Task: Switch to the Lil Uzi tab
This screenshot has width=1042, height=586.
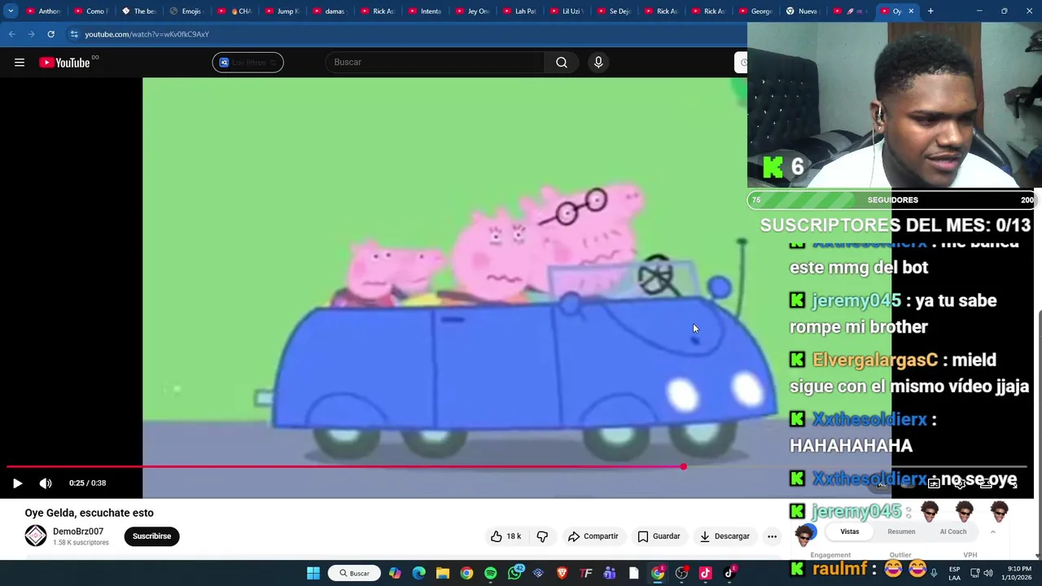Action: pyautogui.click(x=567, y=11)
